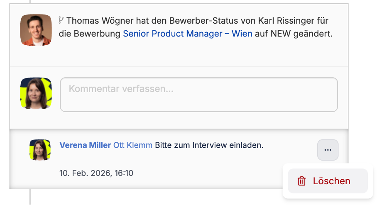Click the words auf and geändert around NEW

pyautogui.click(x=313, y=34)
